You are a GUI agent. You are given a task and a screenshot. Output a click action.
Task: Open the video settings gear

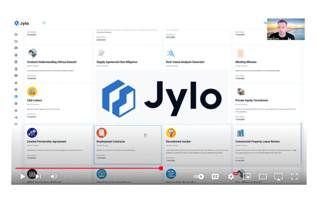pyautogui.click(x=231, y=176)
